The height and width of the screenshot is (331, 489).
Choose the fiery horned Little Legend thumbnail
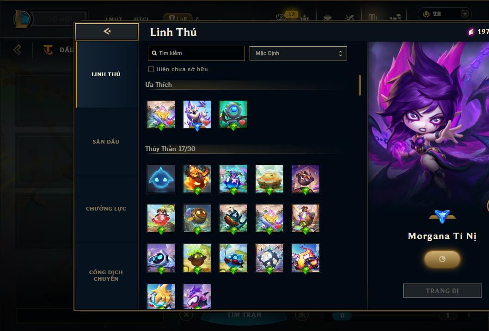coord(197,179)
